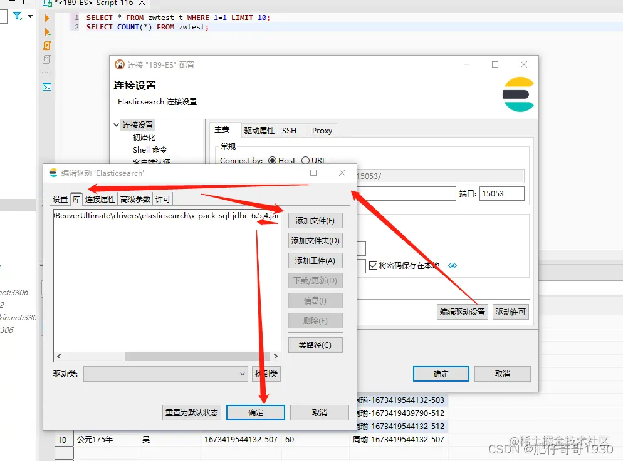Viewport: 623px width, 461px height.
Task: Select the URL radio button
Action: click(305, 161)
